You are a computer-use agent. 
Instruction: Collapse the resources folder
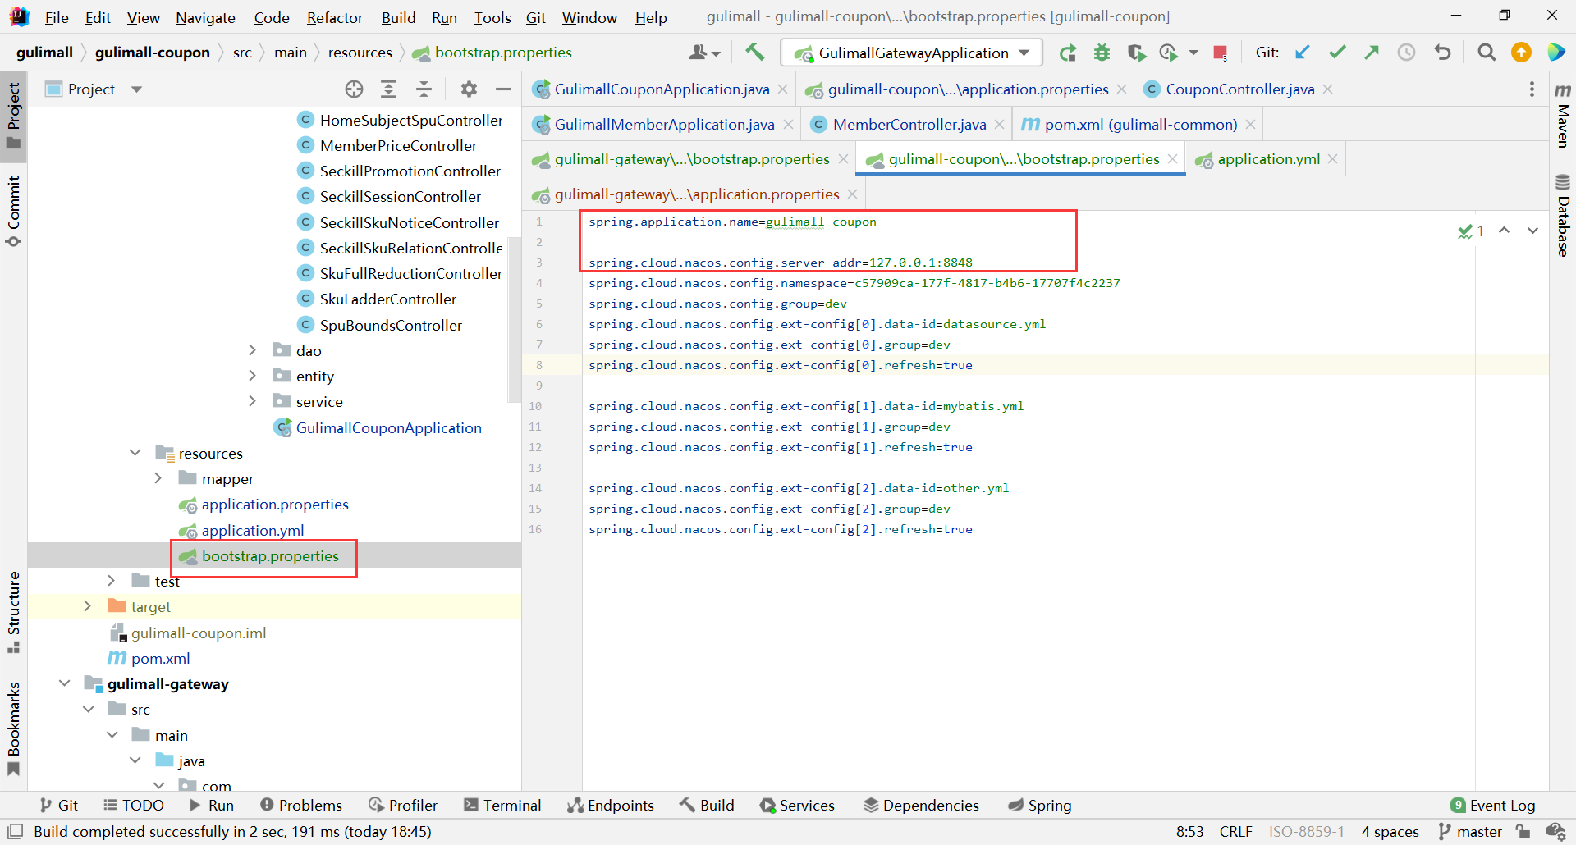[135, 453]
